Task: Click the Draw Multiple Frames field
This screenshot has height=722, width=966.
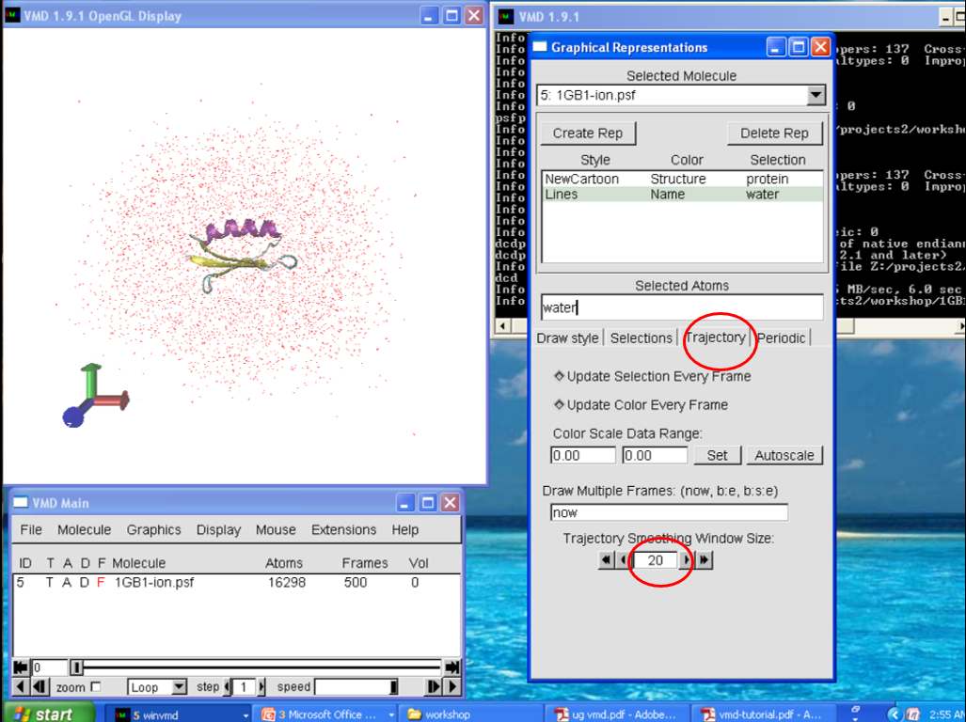Action: tap(669, 512)
